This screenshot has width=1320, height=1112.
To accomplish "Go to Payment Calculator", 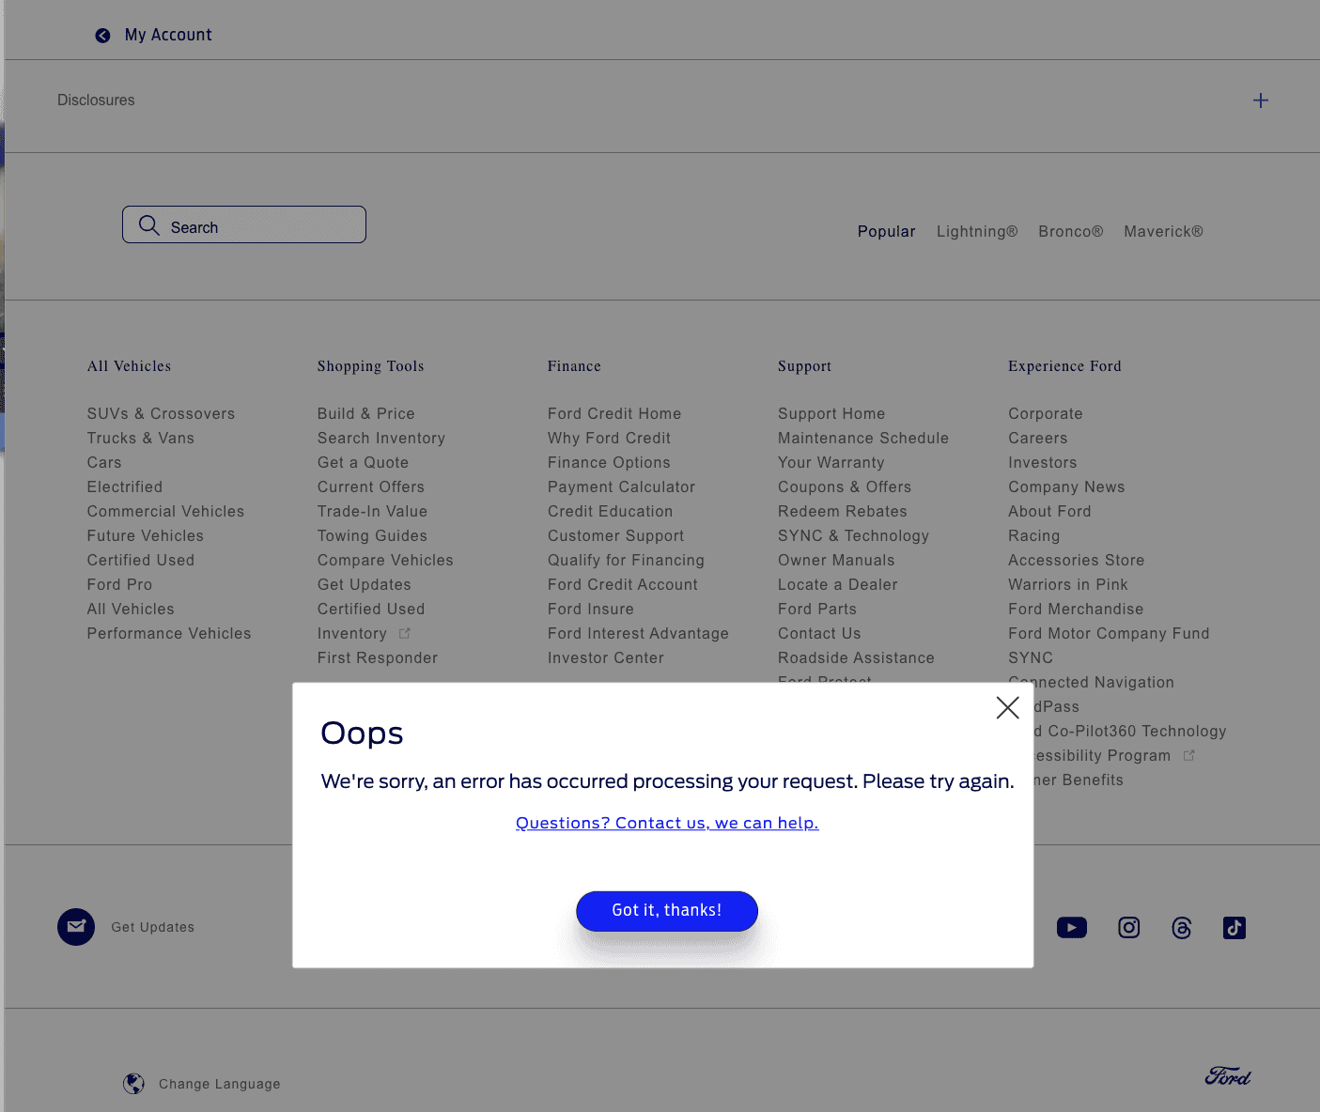I will 621,487.
